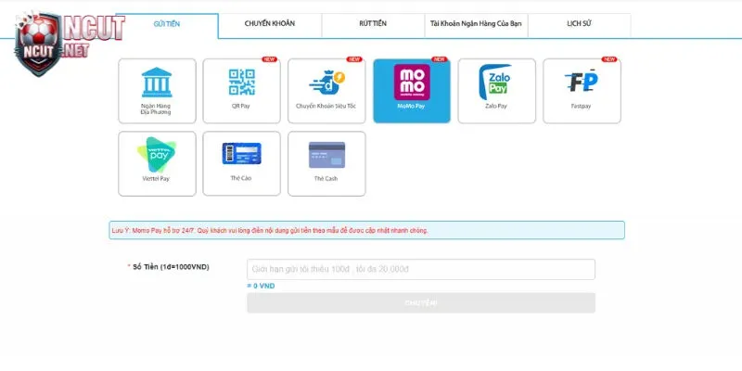Select the Thẻ Cào scratch card option
Screen dimensions: 742x371
click(241, 163)
